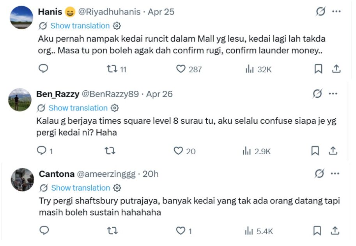Image resolution: width=356 pixels, height=246 pixels.
Task: Click the Grok icon on Cantona's tweet
Action: click(x=319, y=174)
